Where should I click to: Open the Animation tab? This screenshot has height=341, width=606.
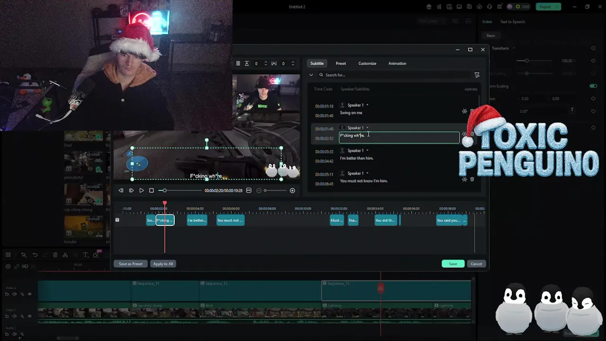[397, 63]
